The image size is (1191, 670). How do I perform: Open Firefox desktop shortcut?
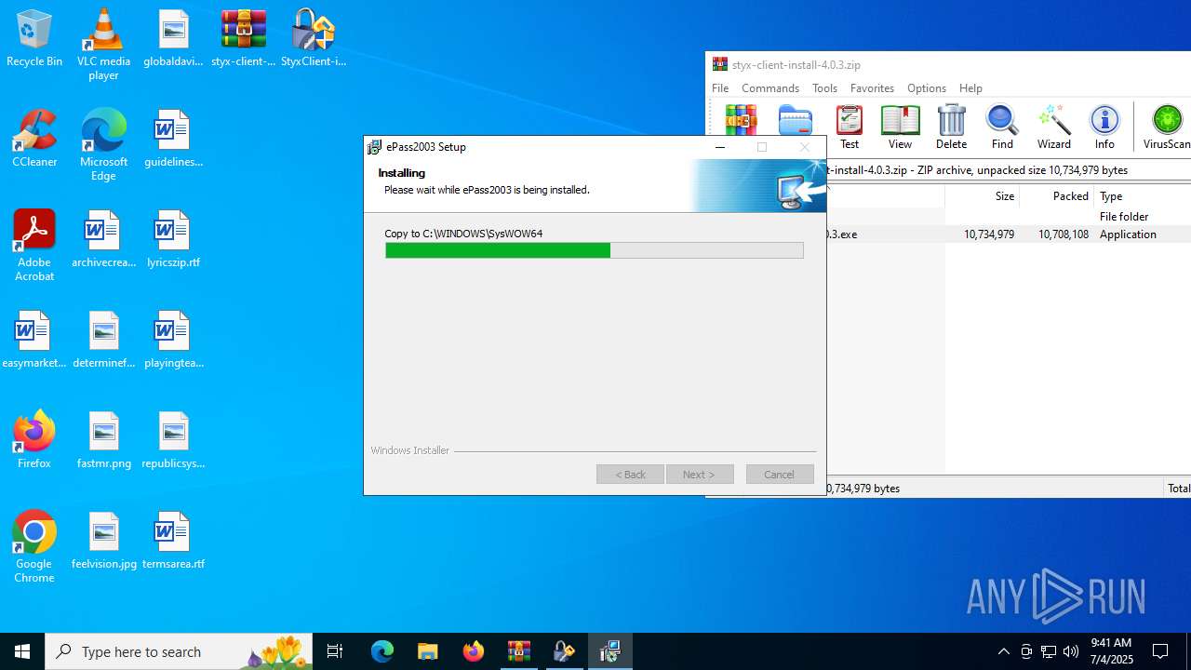(34, 441)
